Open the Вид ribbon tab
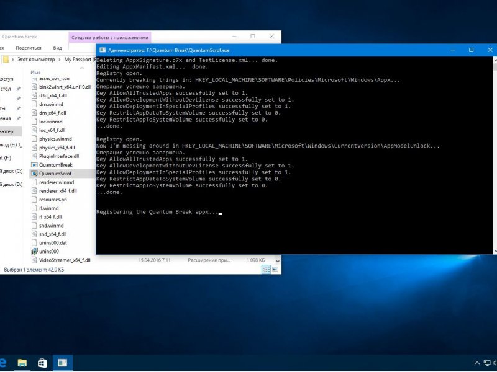The width and height of the screenshot is (497, 372). click(x=57, y=48)
